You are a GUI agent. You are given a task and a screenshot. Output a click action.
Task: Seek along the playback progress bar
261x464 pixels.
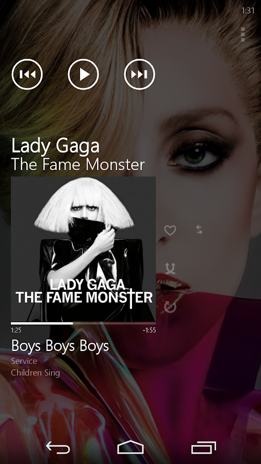tap(83, 323)
